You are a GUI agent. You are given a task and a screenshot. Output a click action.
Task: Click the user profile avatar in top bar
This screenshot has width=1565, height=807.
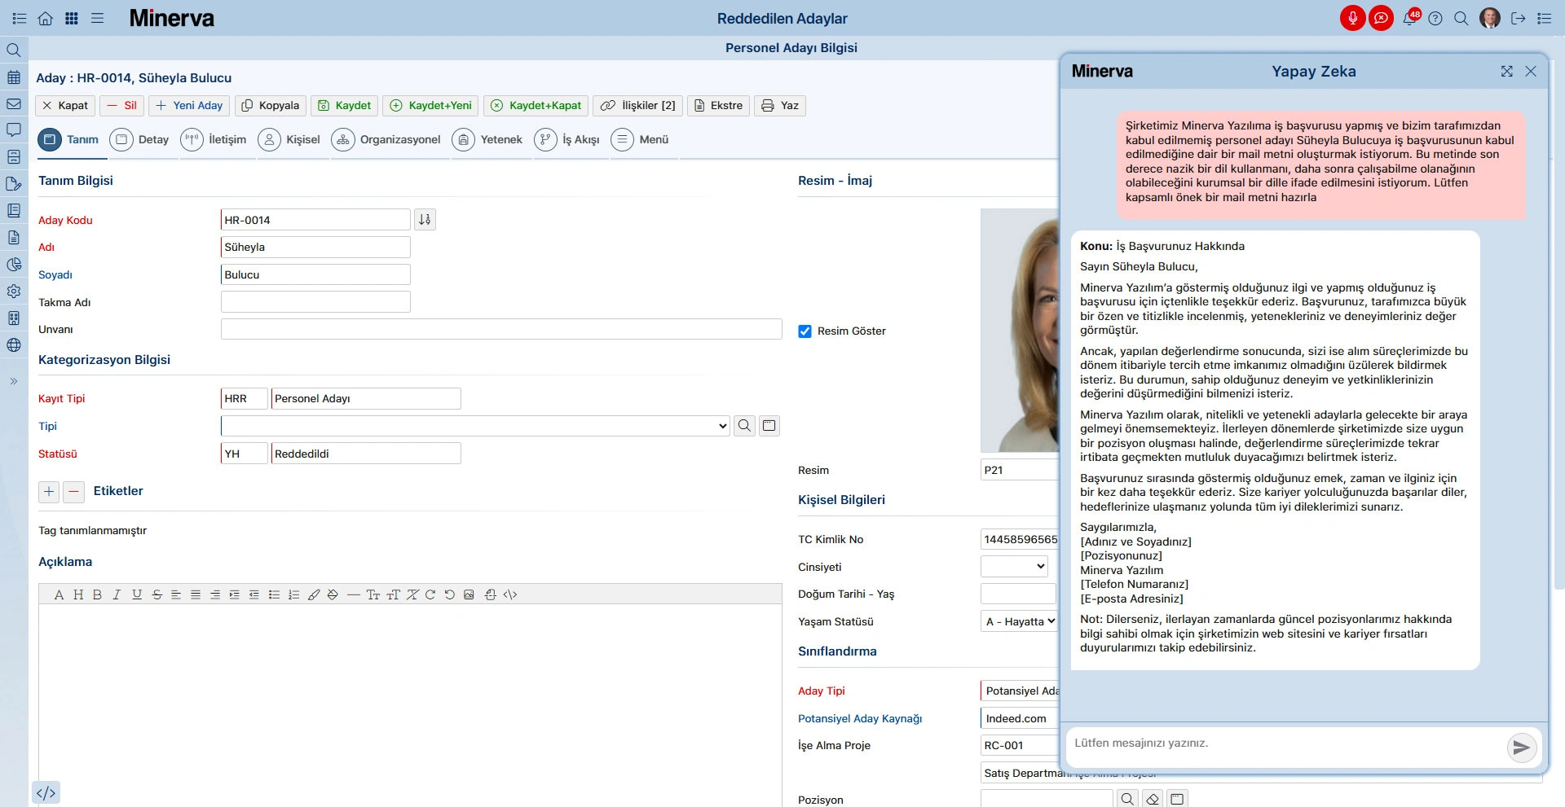pyautogui.click(x=1490, y=18)
